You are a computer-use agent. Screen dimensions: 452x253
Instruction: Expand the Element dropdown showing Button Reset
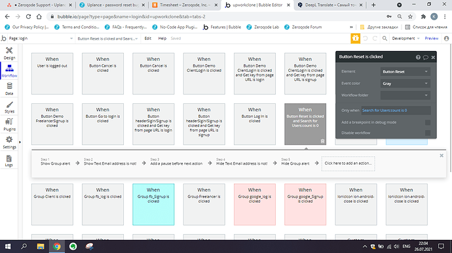click(x=405, y=72)
